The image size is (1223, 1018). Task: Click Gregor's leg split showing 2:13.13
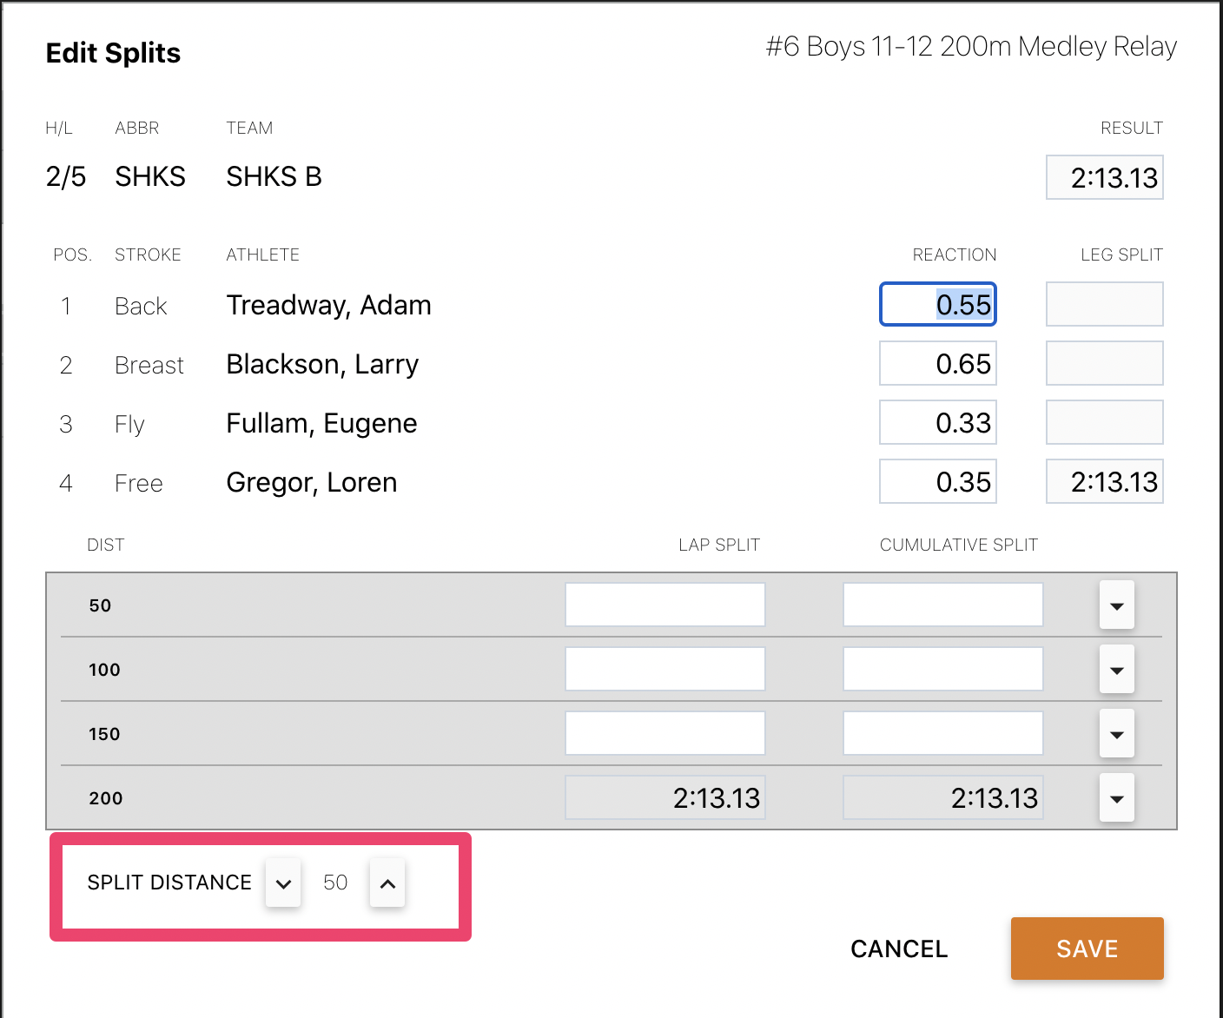click(1104, 481)
